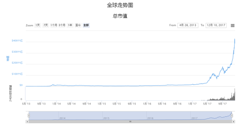Click the 5月 '13 x-axis label
This screenshot has height=125, width=246.
(x=26, y=104)
